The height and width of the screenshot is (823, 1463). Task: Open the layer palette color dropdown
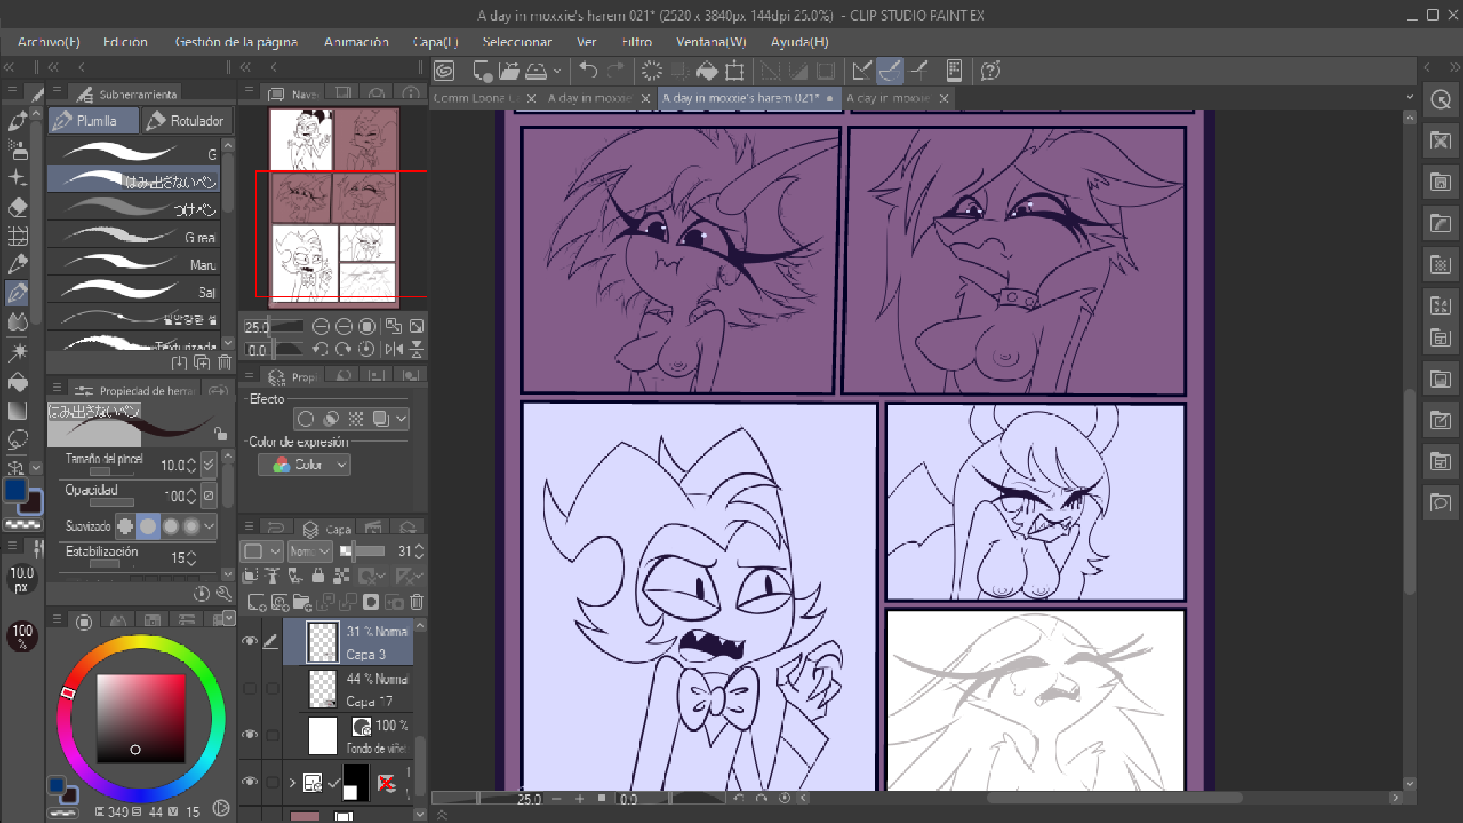click(262, 551)
